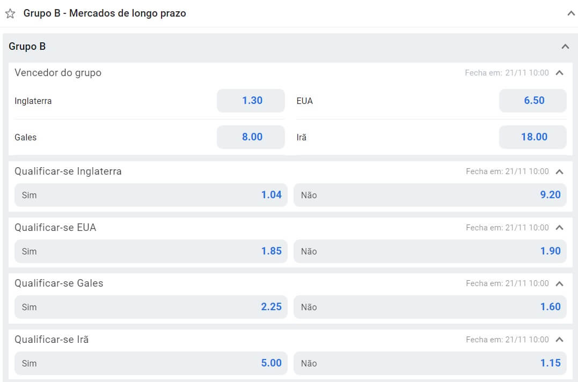The height and width of the screenshot is (382, 578).
Task: Favorite the Grupo B long-term markets star
Action: (x=10, y=13)
